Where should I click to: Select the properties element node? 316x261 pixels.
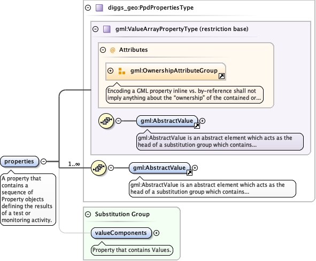point(19,161)
